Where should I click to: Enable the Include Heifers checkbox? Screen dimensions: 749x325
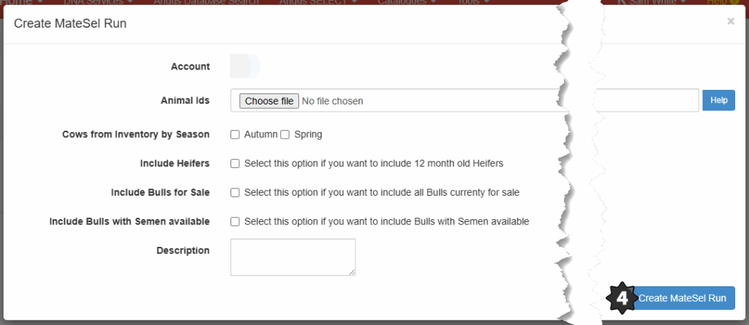236,164
